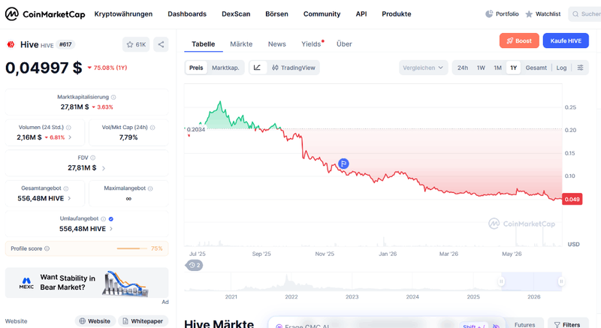
Task: Click 2022 in the range navigator
Action: pyautogui.click(x=291, y=296)
